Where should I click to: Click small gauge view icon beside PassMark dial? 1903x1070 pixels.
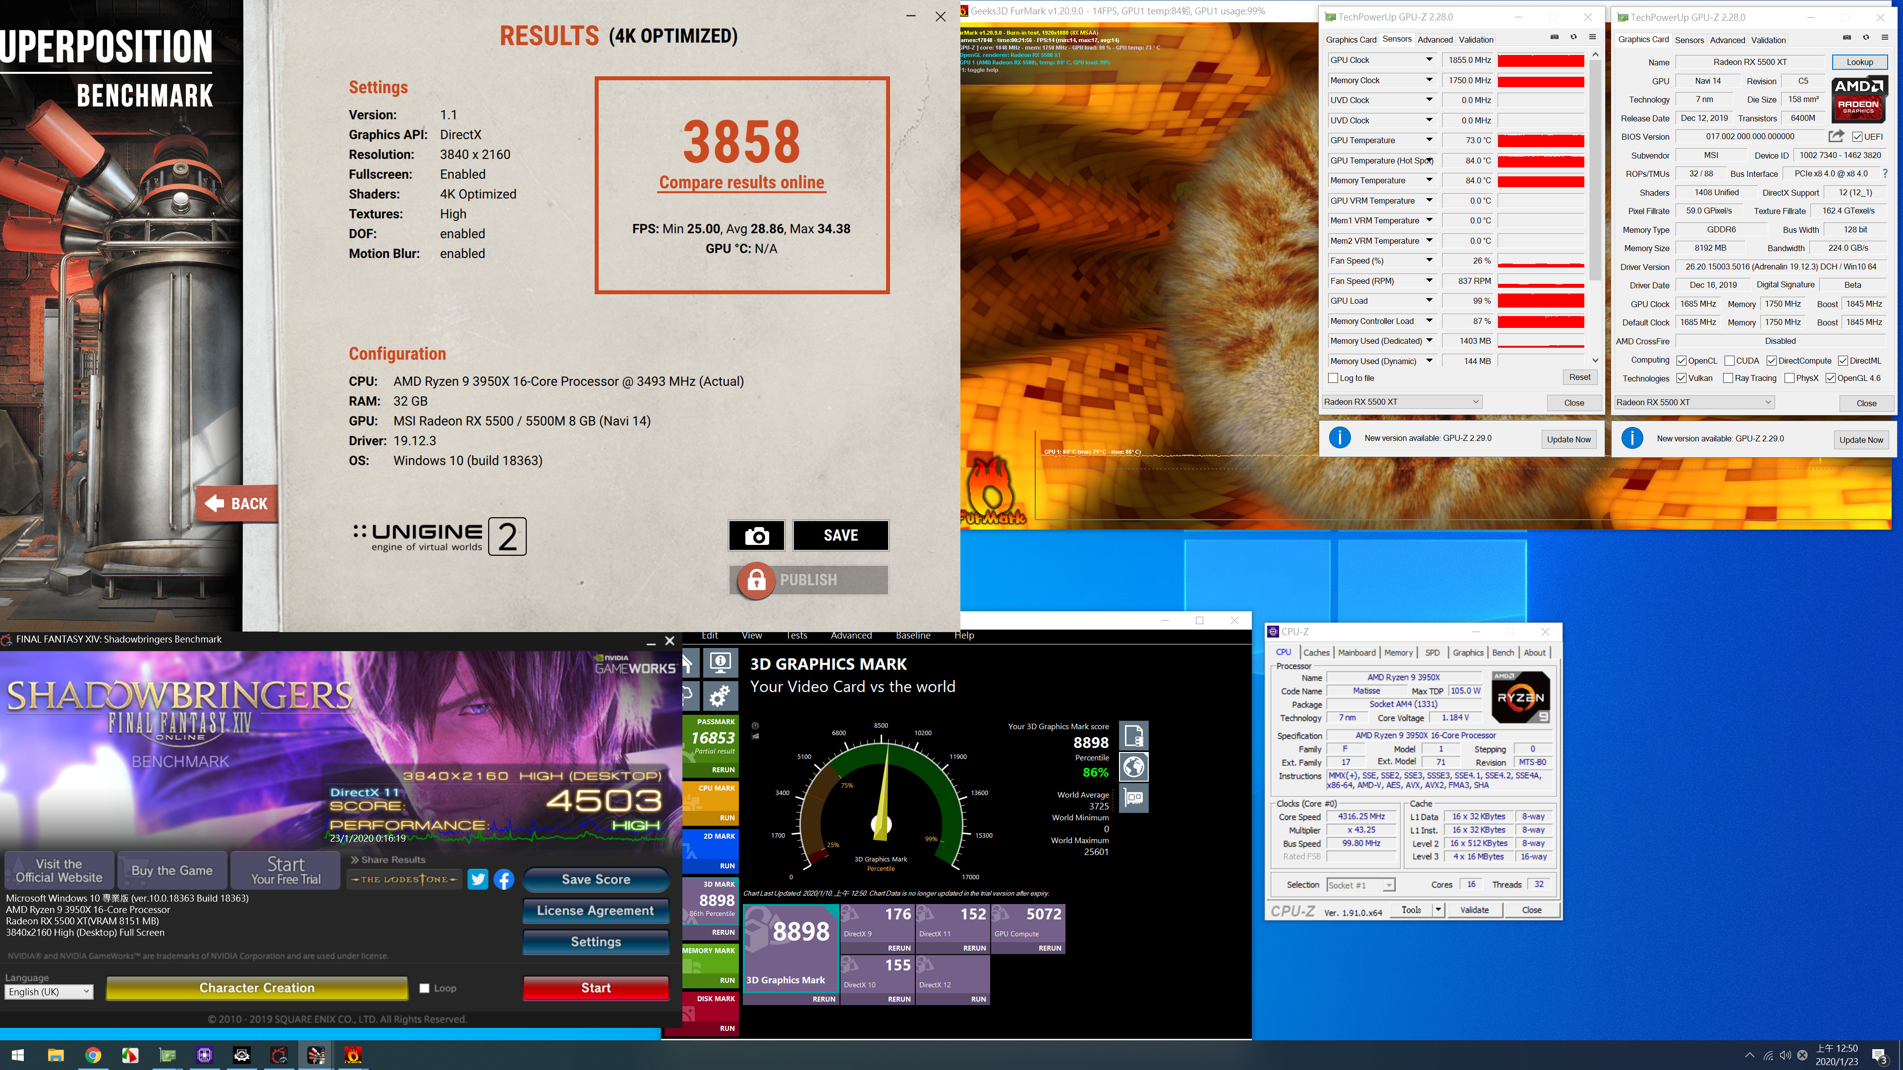[x=755, y=725]
